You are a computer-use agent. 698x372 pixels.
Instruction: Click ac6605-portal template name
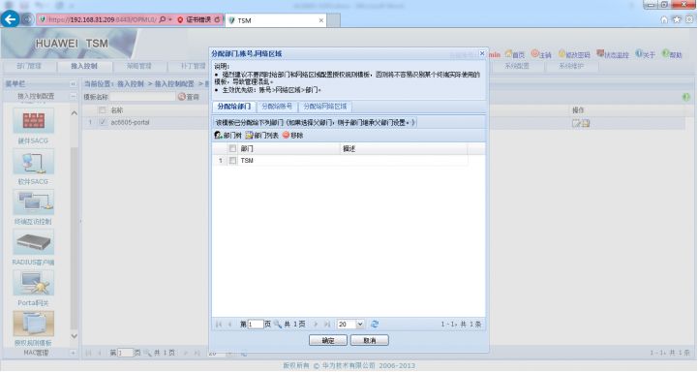click(x=130, y=122)
